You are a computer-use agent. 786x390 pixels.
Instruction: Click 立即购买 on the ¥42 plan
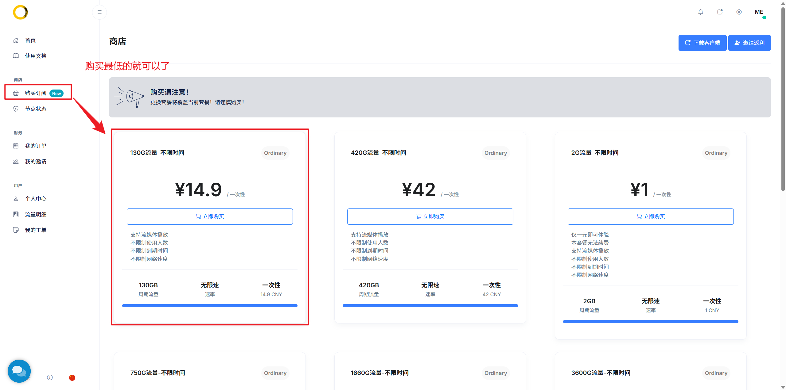[x=430, y=216]
